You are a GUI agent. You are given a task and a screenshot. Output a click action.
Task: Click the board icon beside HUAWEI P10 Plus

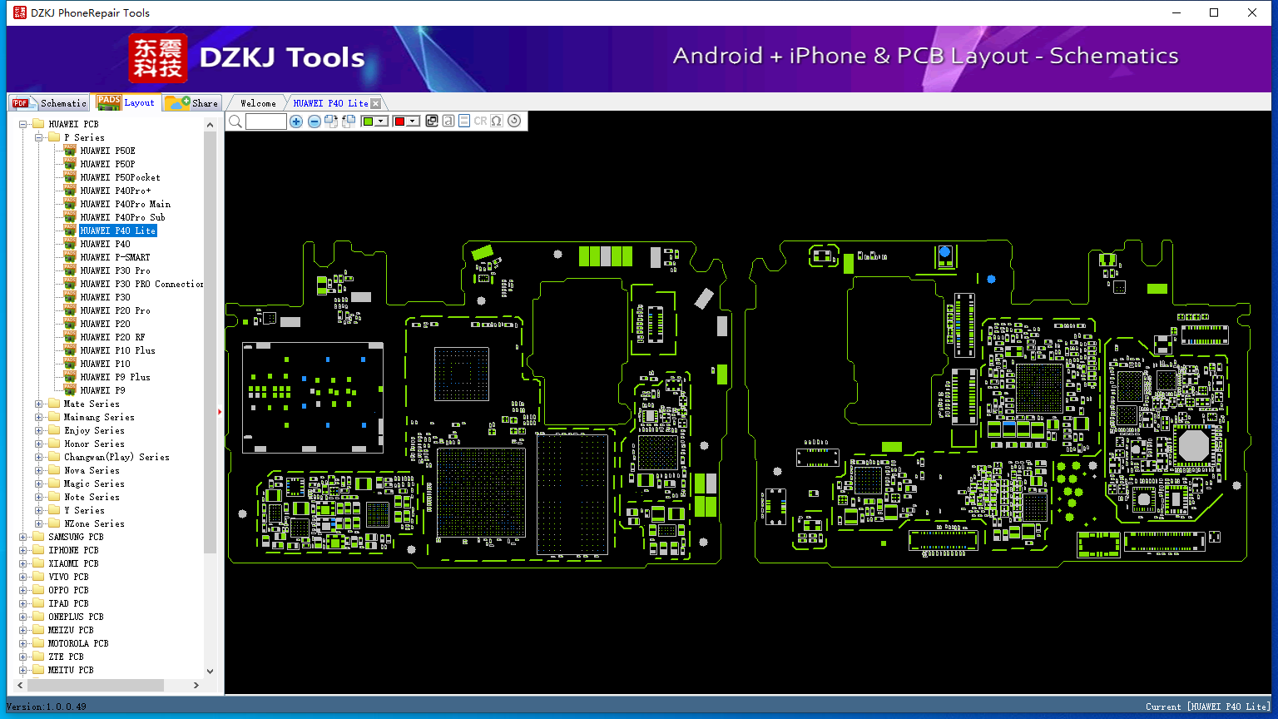tap(70, 350)
